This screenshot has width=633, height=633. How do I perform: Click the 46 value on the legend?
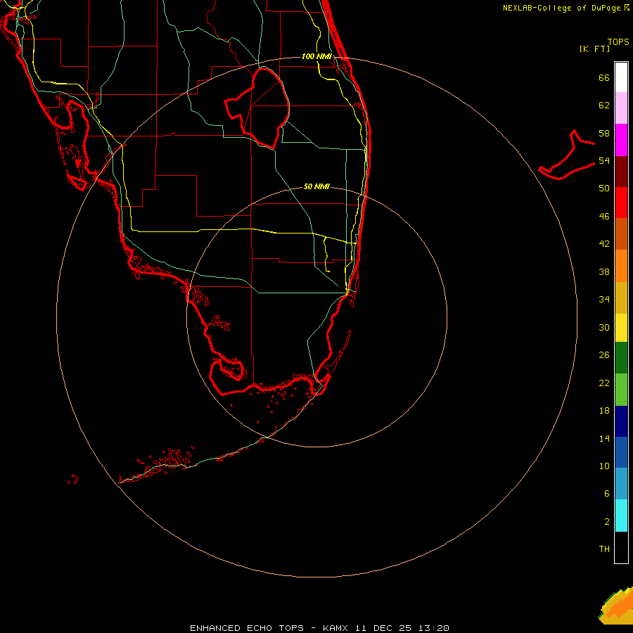coord(604,216)
